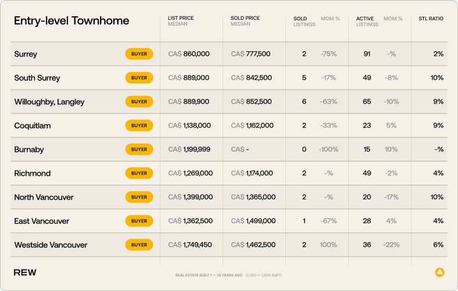The width and height of the screenshot is (458, 291).
Task: Click Burnaby list price CA$ 1,199,999
Action: 189,150
